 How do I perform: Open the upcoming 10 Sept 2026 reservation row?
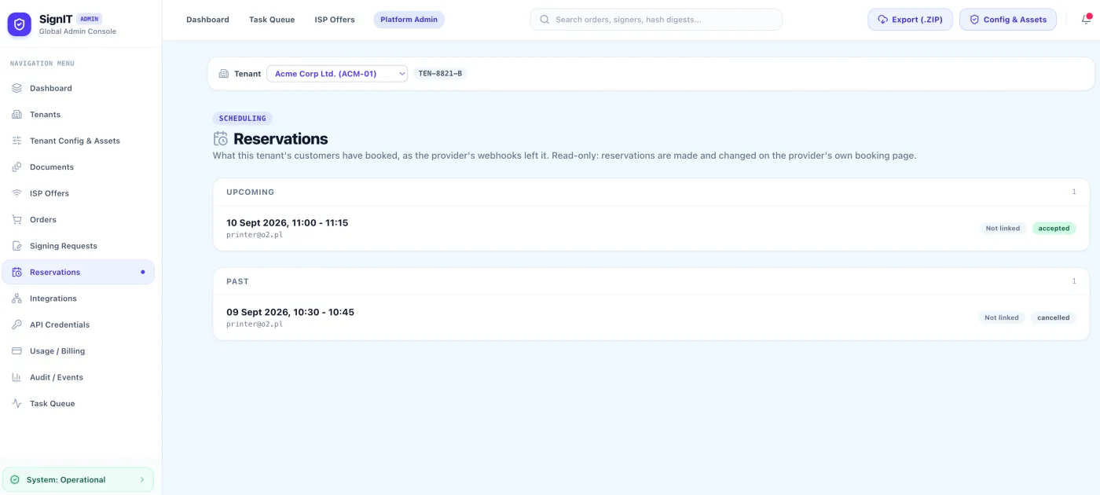click(x=651, y=229)
